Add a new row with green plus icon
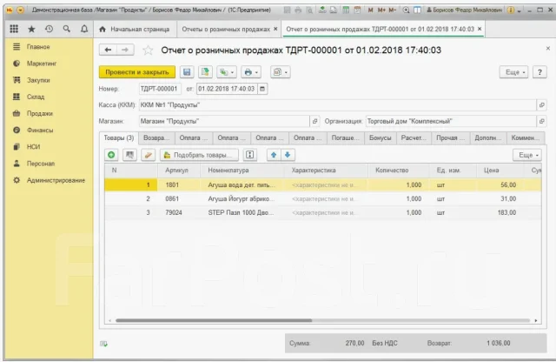This screenshot has height=362, width=556. pos(111,155)
